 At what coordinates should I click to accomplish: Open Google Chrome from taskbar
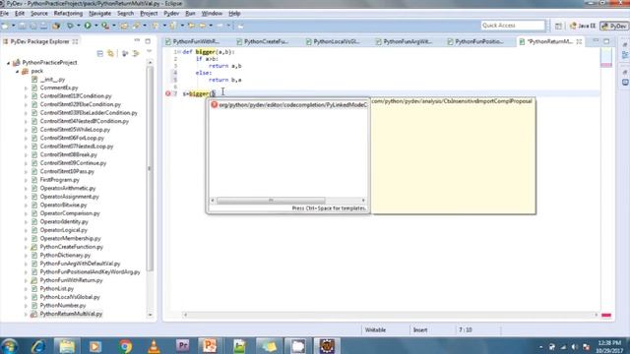pos(125,346)
